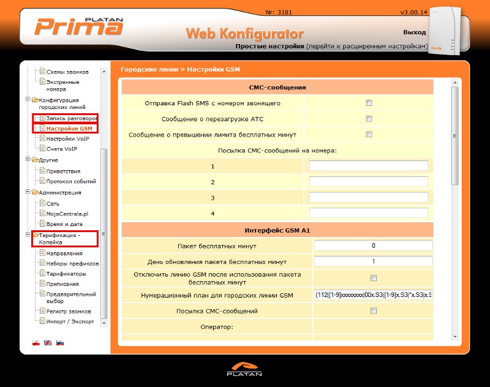
Task: Click the main panel vertical scrollbar thumb
Action: click(455, 136)
